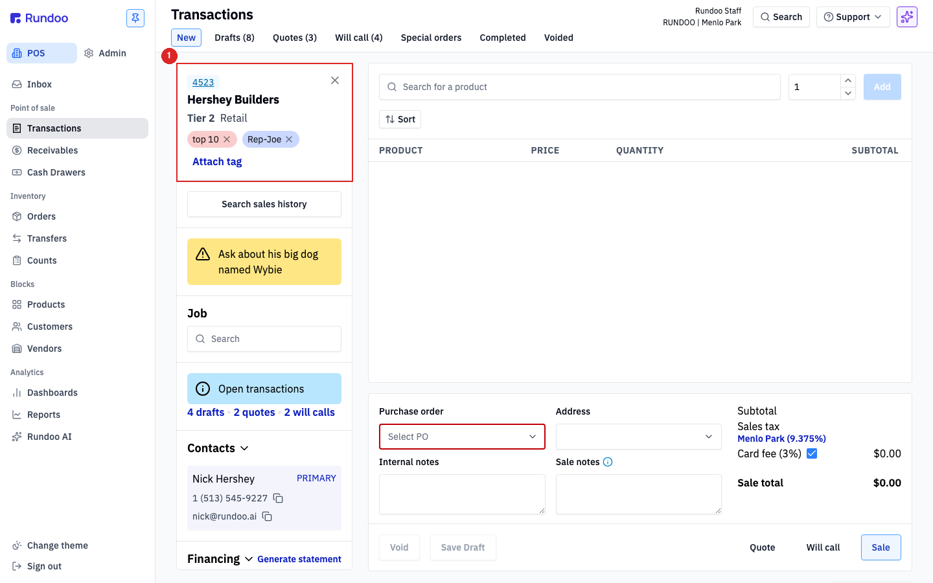
Task: Pin the sidebar with the pin icon
Action: coord(135,18)
